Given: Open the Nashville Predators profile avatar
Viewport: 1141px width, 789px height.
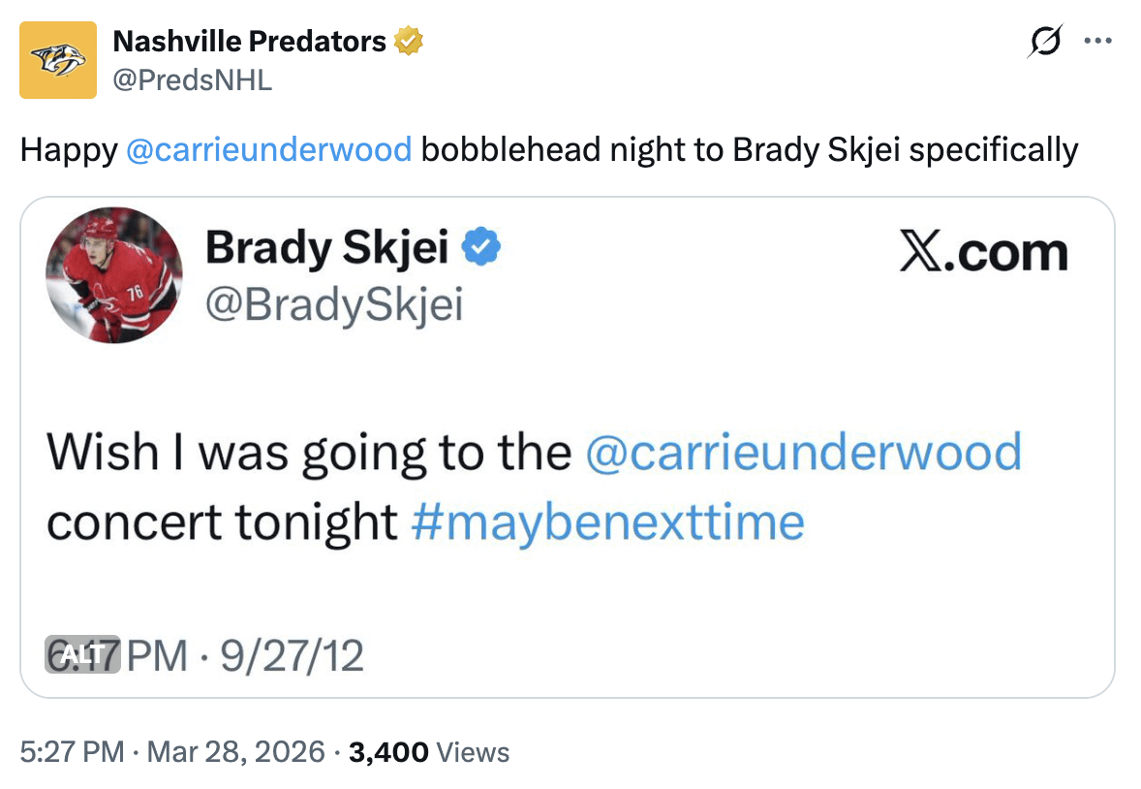Looking at the screenshot, I should coord(56,60).
